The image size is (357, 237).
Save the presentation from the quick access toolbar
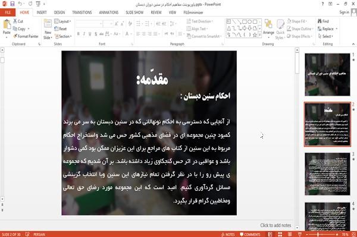pos(12,4)
